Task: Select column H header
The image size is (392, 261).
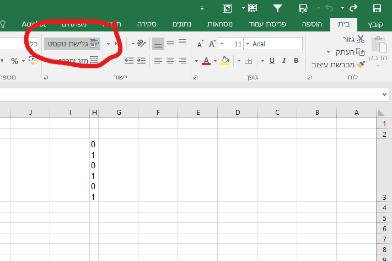Action: (94, 113)
